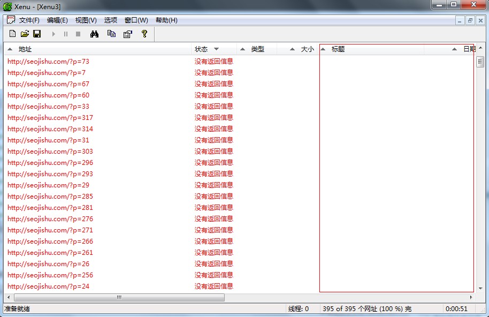The height and width of the screenshot is (317, 489).
Task: Click the Copy icon in toolbar
Action: [111, 34]
